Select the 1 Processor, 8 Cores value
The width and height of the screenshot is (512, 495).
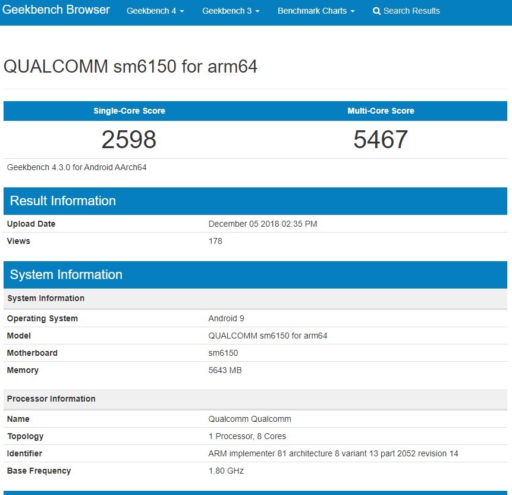point(247,436)
